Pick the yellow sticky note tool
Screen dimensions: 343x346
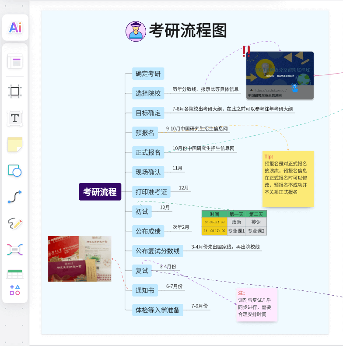coord(15,145)
